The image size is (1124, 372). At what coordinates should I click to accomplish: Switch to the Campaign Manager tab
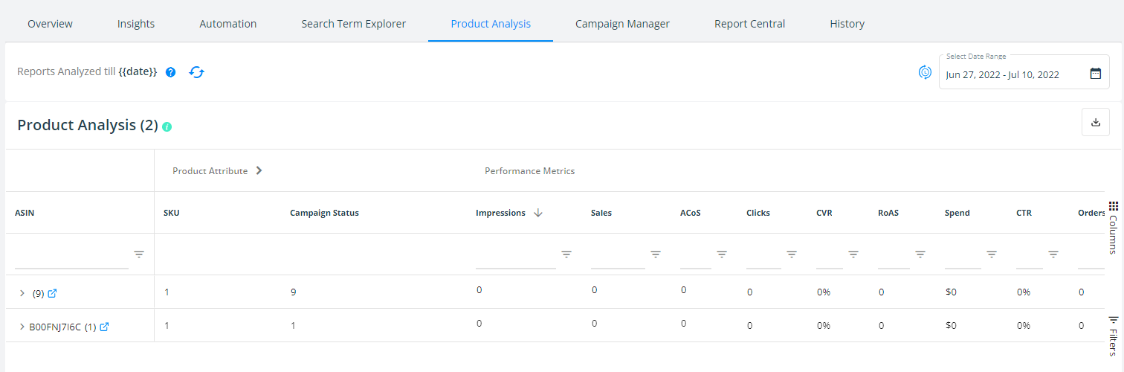pos(622,24)
